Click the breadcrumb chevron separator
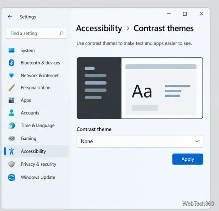219x211 pixels. tap(128, 28)
